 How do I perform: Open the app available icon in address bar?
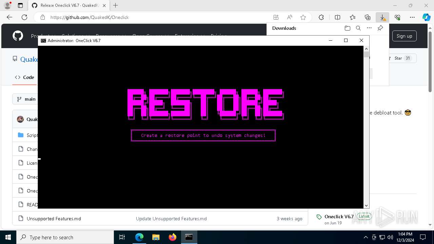coord(276,17)
